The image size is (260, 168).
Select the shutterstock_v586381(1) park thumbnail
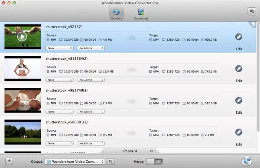[x=23, y=132]
